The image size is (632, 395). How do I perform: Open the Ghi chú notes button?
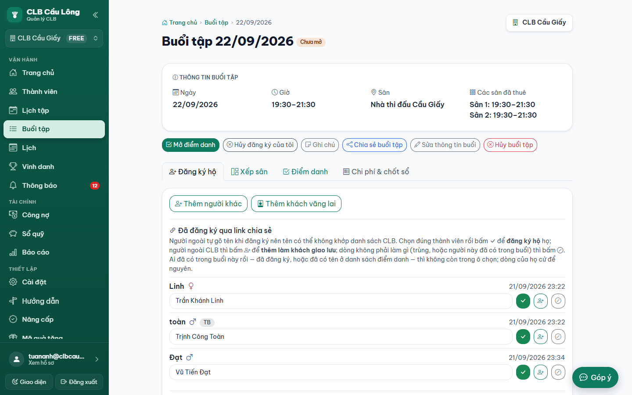point(320,145)
